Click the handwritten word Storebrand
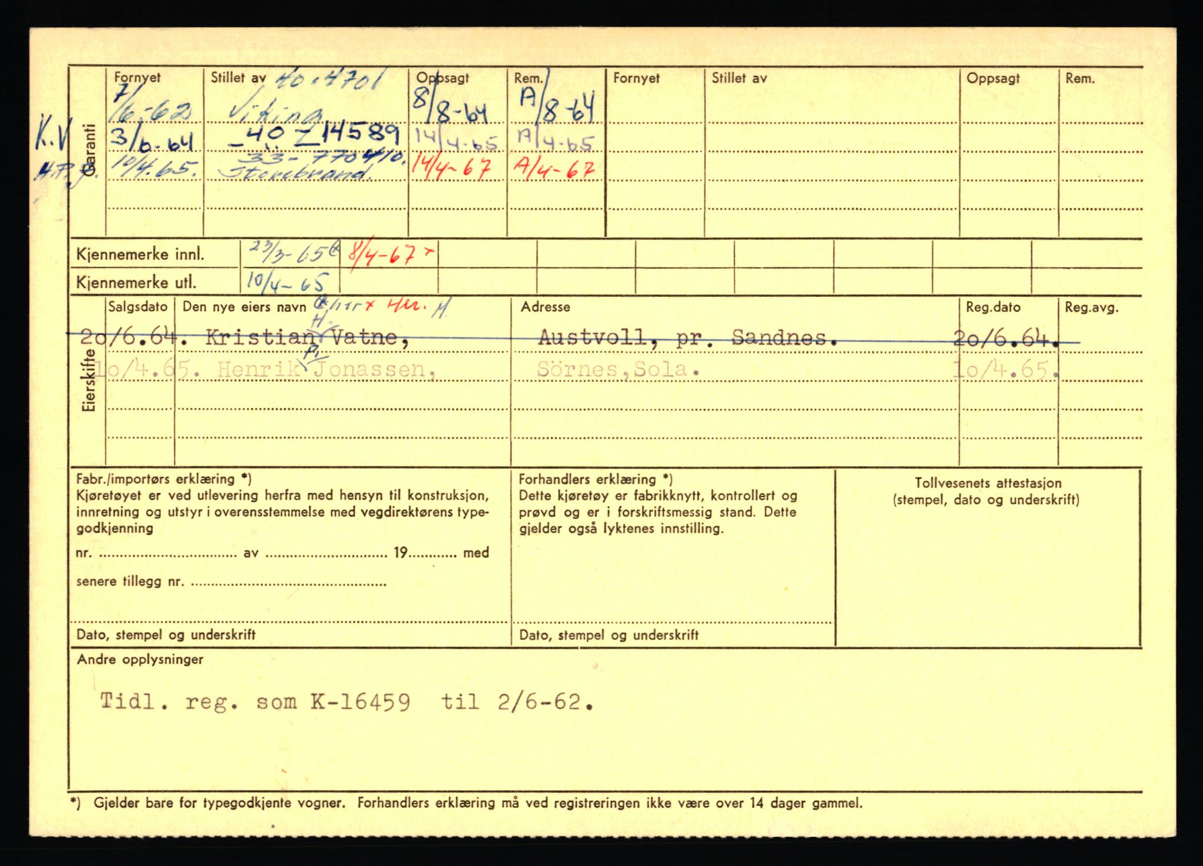The image size is (1203, 866). pos(295,172)
